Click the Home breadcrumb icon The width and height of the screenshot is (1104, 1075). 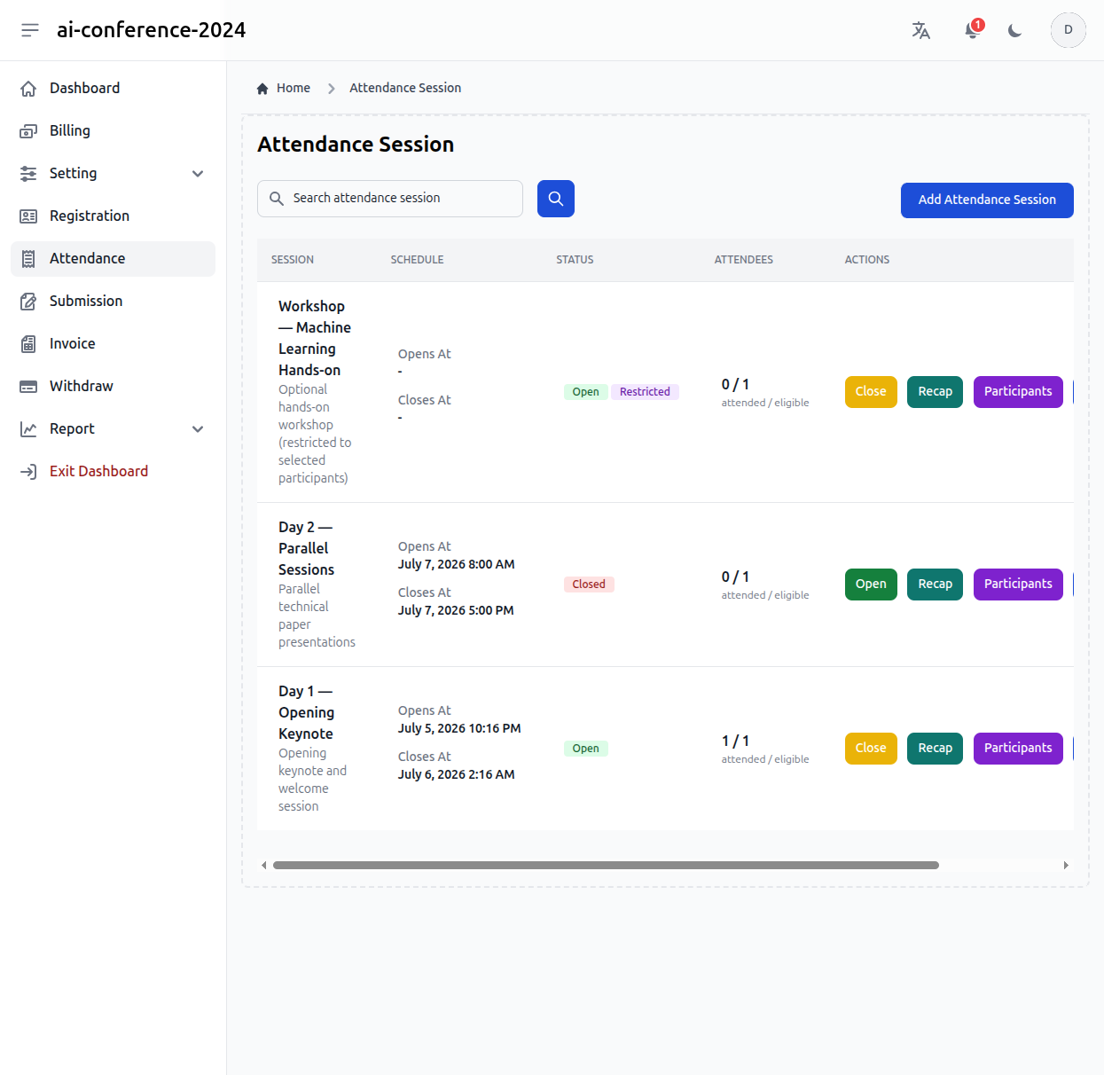[x=262, y=89]
